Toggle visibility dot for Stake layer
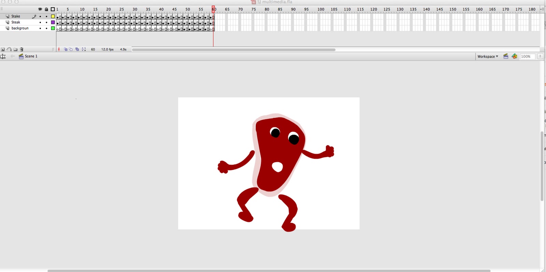 point(40,16)
